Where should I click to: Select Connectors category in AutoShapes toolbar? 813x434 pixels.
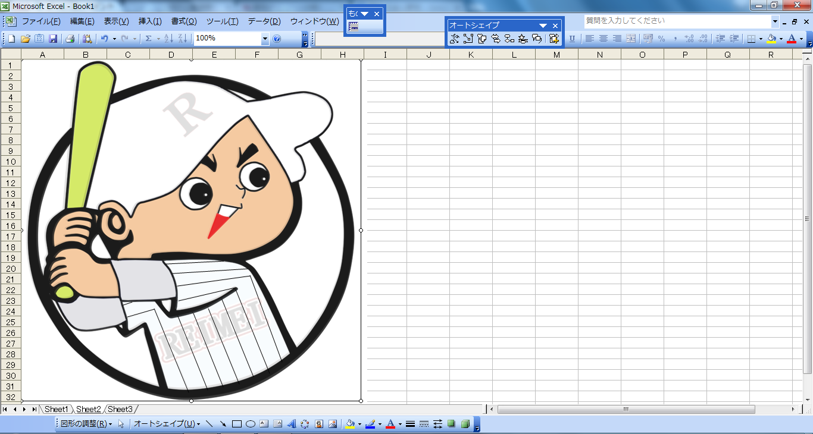468,39
